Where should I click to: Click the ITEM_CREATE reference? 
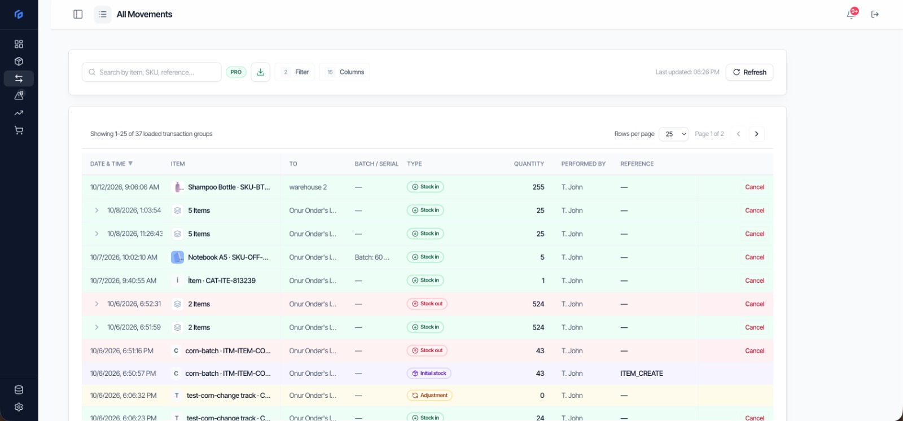642,373
